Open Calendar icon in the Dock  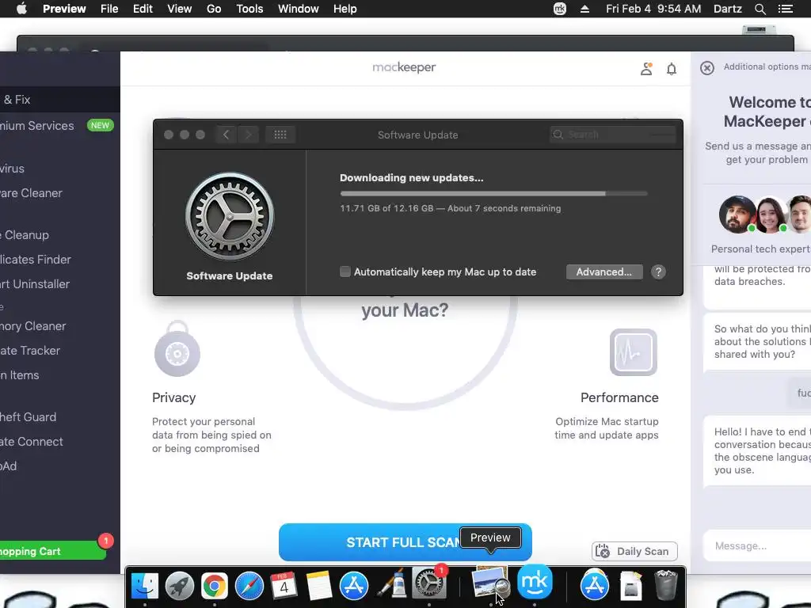284,586
